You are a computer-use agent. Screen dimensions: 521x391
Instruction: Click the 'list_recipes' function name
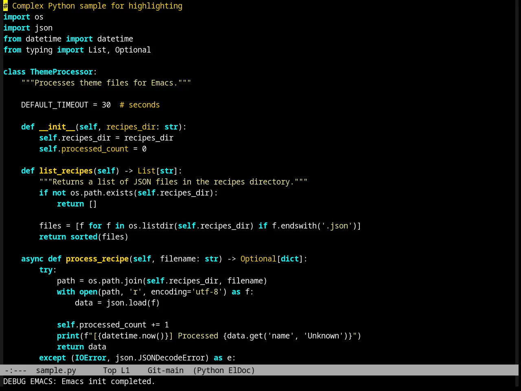coord(66,171)
